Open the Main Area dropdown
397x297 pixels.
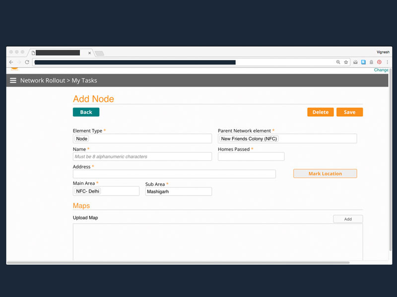pyautogui.click(x=106, y=191)
